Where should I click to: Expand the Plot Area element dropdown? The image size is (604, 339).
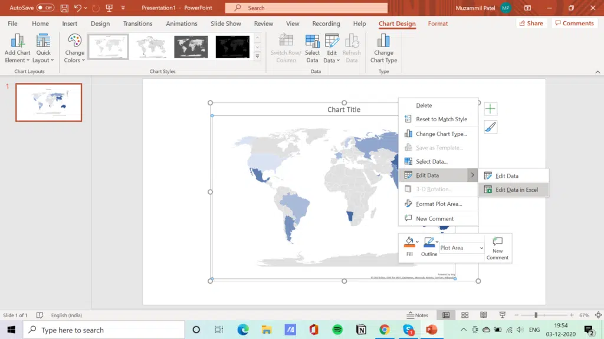pyautogui.click(x=481, y=248)
